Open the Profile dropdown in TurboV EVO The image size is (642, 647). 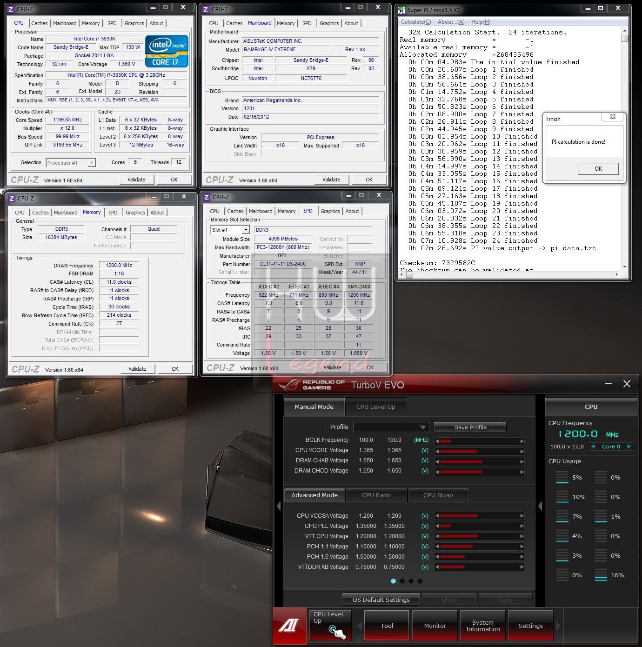[x=391, y=427]
